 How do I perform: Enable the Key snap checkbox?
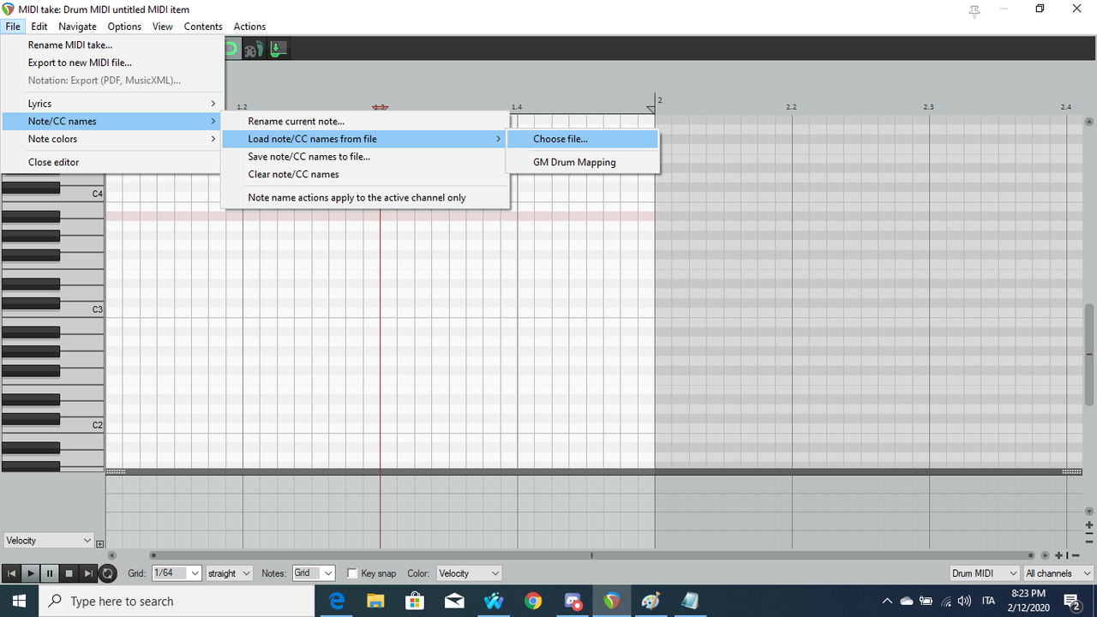351,573
